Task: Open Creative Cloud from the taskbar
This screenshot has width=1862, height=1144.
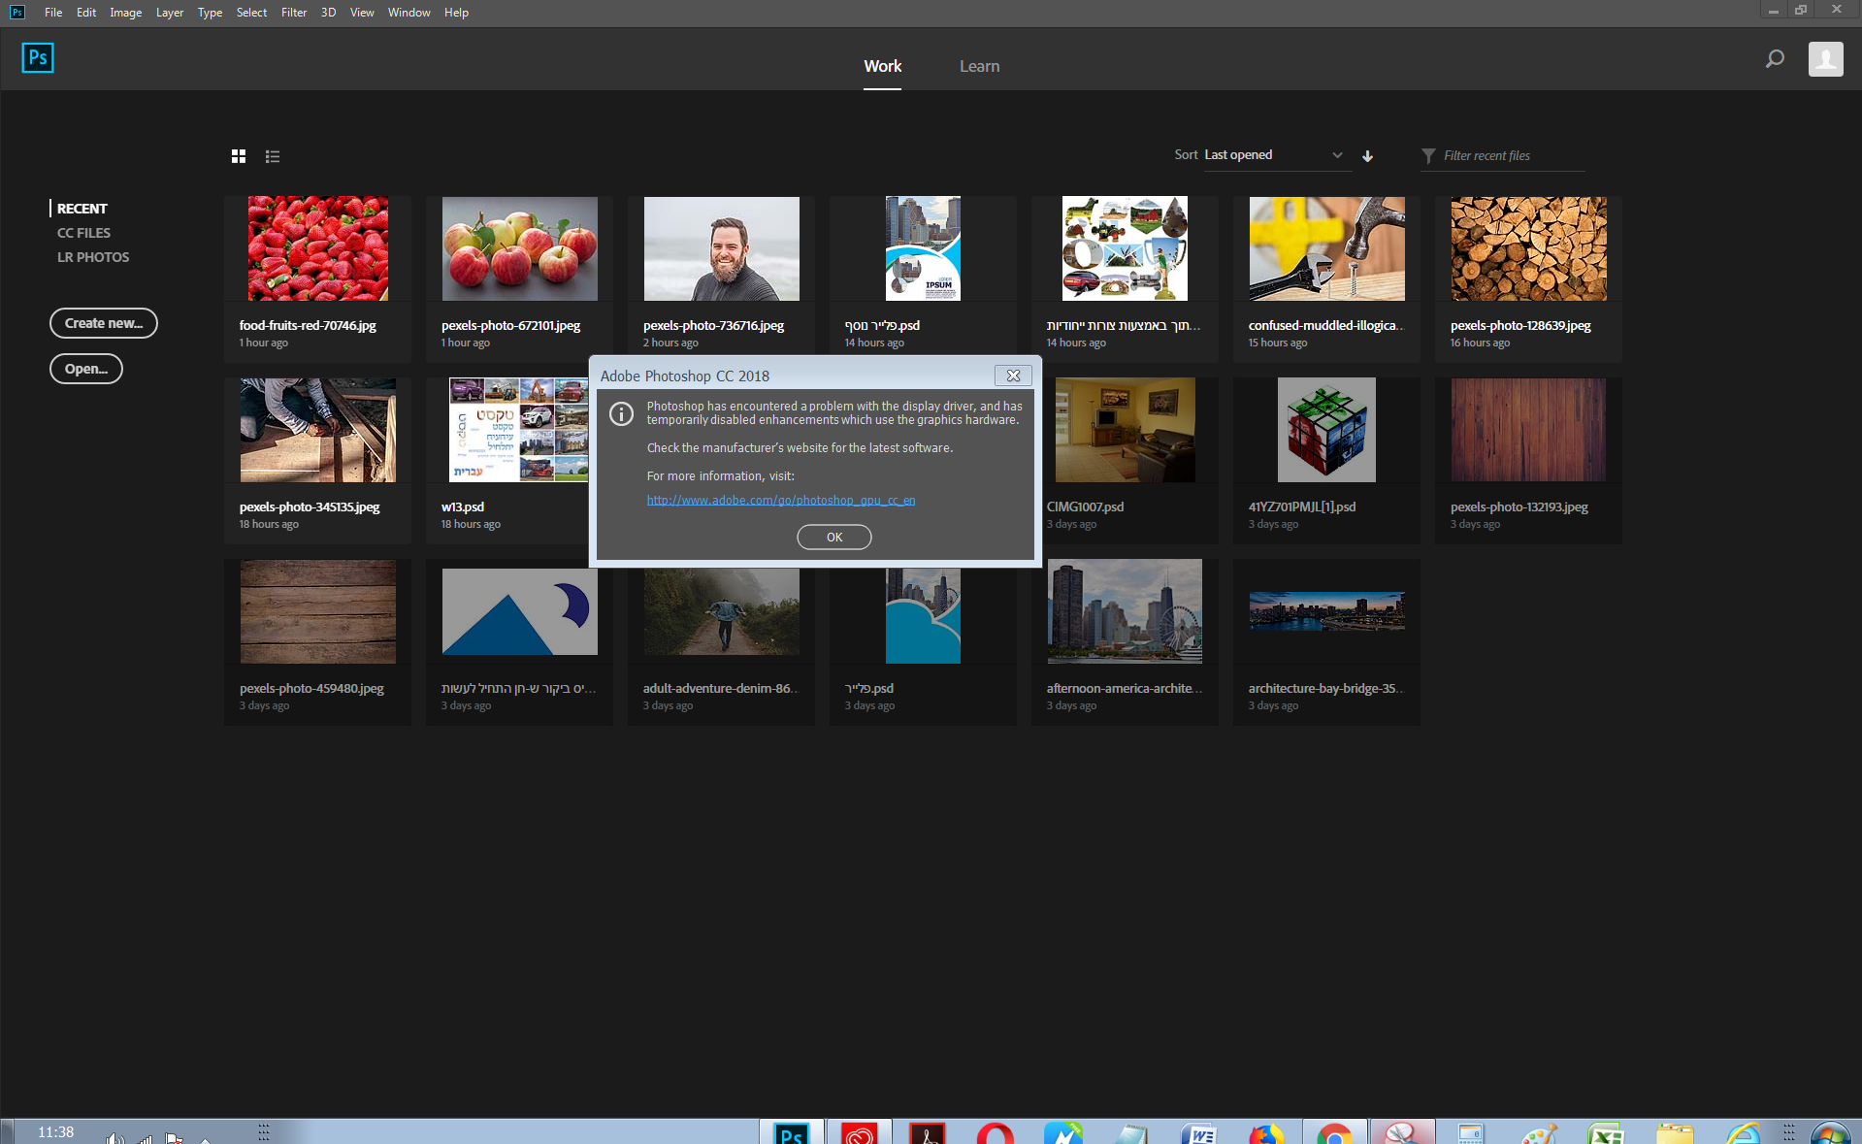Action: point(860,1132)
